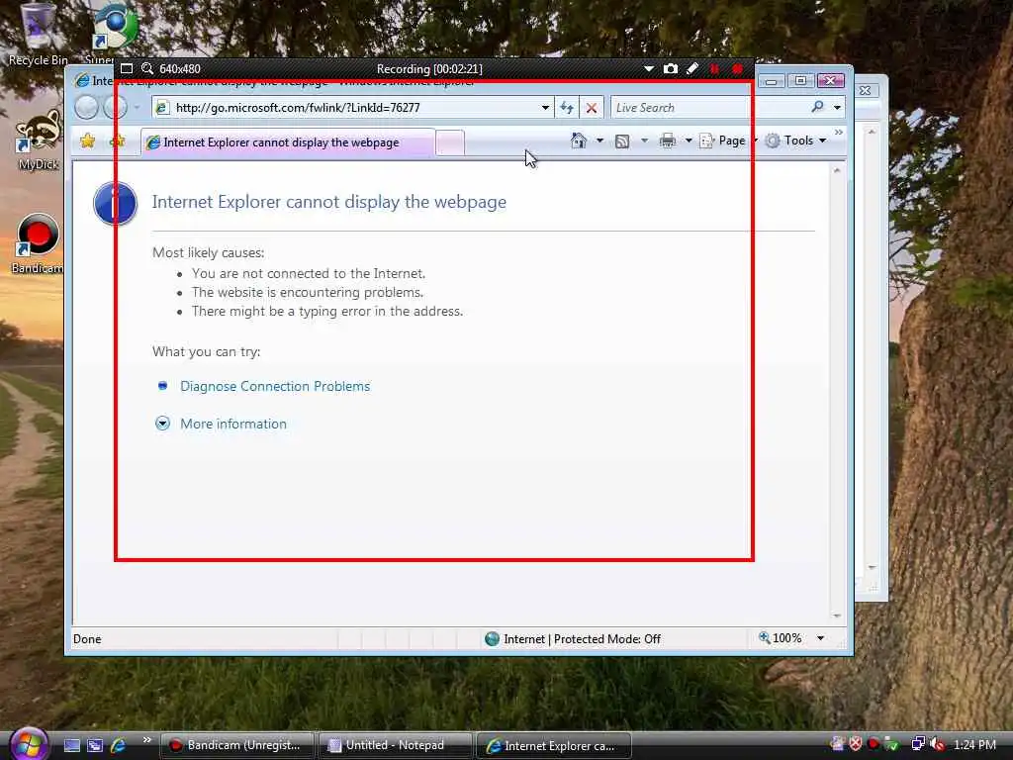Viewport: 1013px width, 760px height.
Task: Stop the Bandicam recording
Action: pyautogui.click(x=737, y=68)
